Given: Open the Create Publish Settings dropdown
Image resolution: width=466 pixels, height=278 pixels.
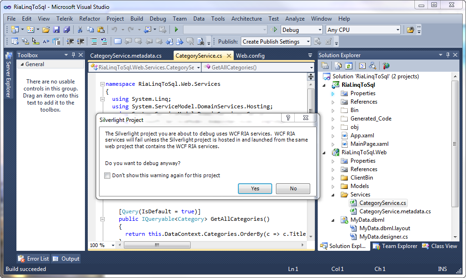Looking at the screenshot, I should (x=308, y=42).
